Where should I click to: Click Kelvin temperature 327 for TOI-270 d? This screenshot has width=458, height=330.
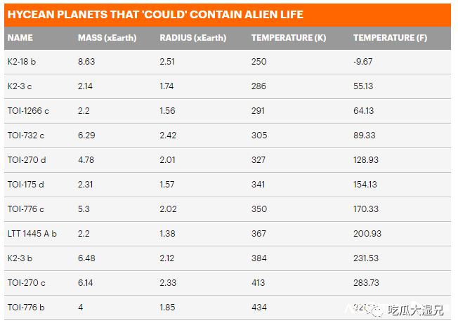point(259,160)
